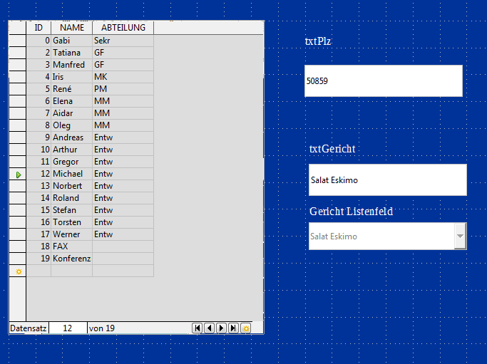Click the name cell Werner
This screenshot has height=364, width=487.
click(71, 234)
